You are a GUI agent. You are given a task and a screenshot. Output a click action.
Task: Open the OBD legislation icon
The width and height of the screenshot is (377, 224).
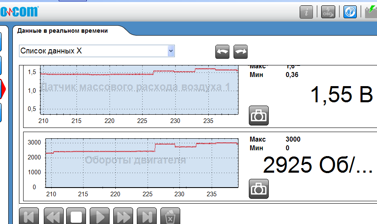click(x=328, y=12)
